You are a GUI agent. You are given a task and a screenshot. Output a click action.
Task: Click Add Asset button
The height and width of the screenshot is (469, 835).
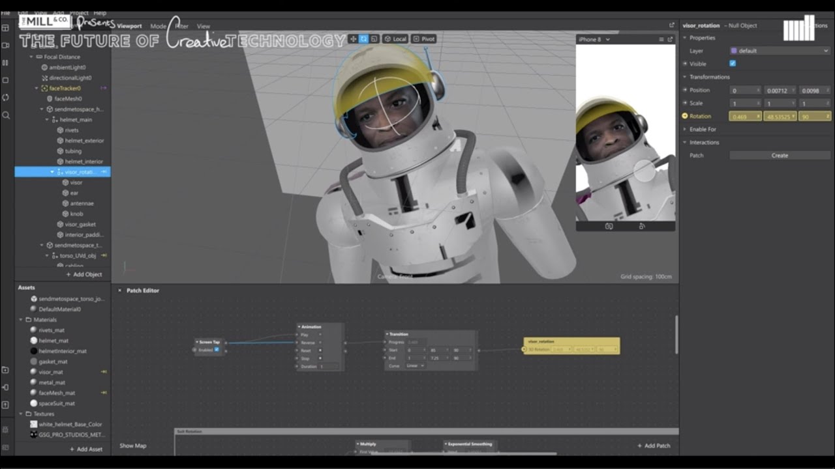[x=86, y=449]
